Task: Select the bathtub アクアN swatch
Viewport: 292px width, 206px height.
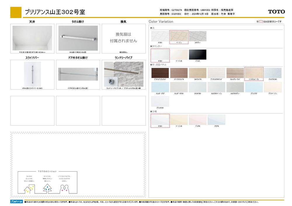Action: coord(216,120)
